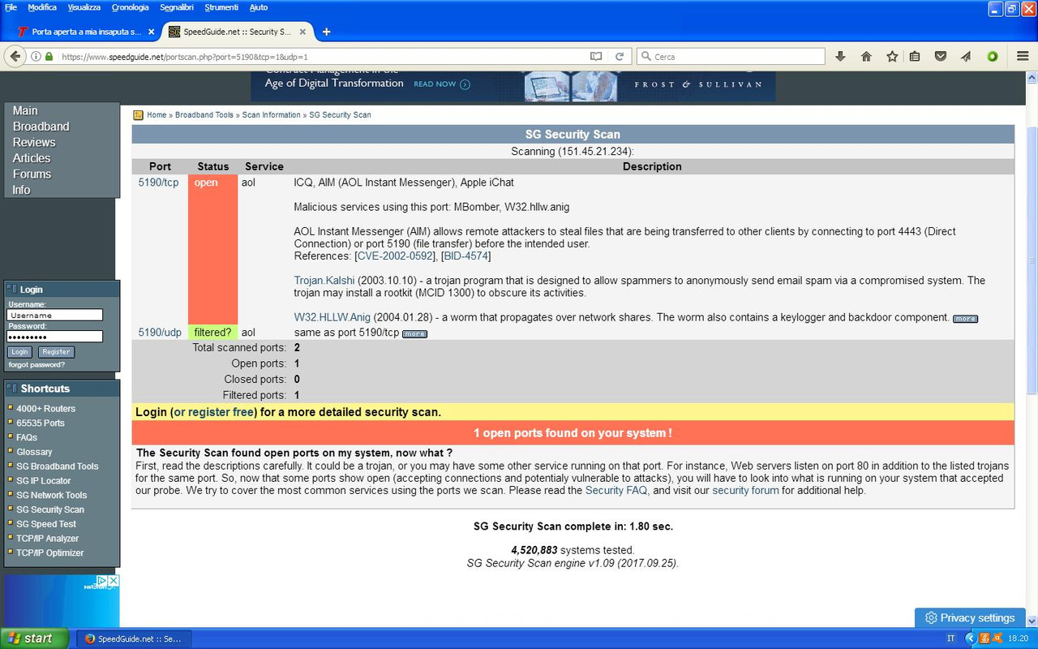The height and width of the screenshot is (649, 1038).
Task: Open Broadband in the left navigation
Action: click(41, 127)
